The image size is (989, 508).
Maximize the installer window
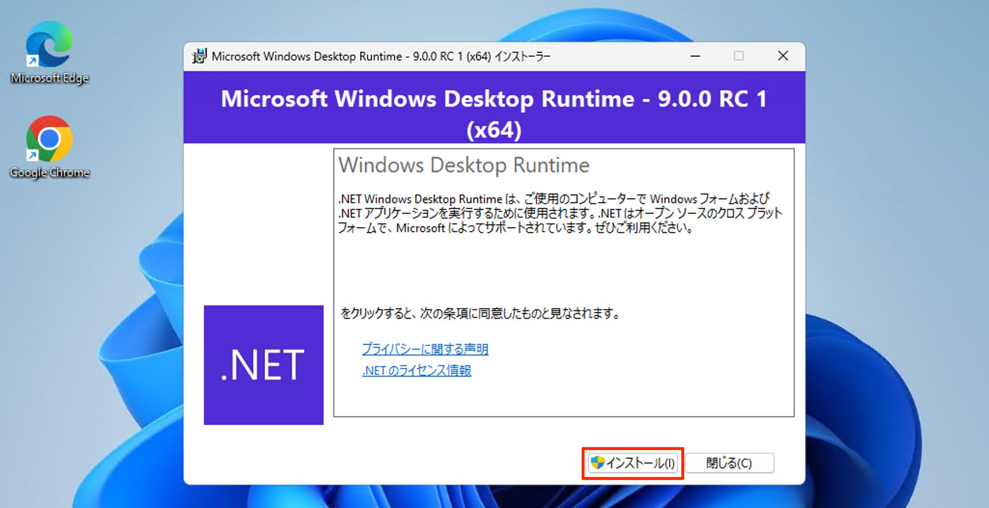(738, 56)
